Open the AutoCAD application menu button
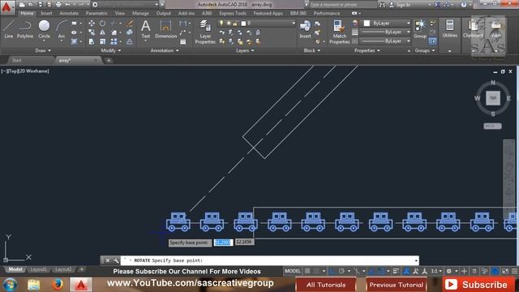The height and width of the screenshot is (292, 519). [x=6, y=7]
